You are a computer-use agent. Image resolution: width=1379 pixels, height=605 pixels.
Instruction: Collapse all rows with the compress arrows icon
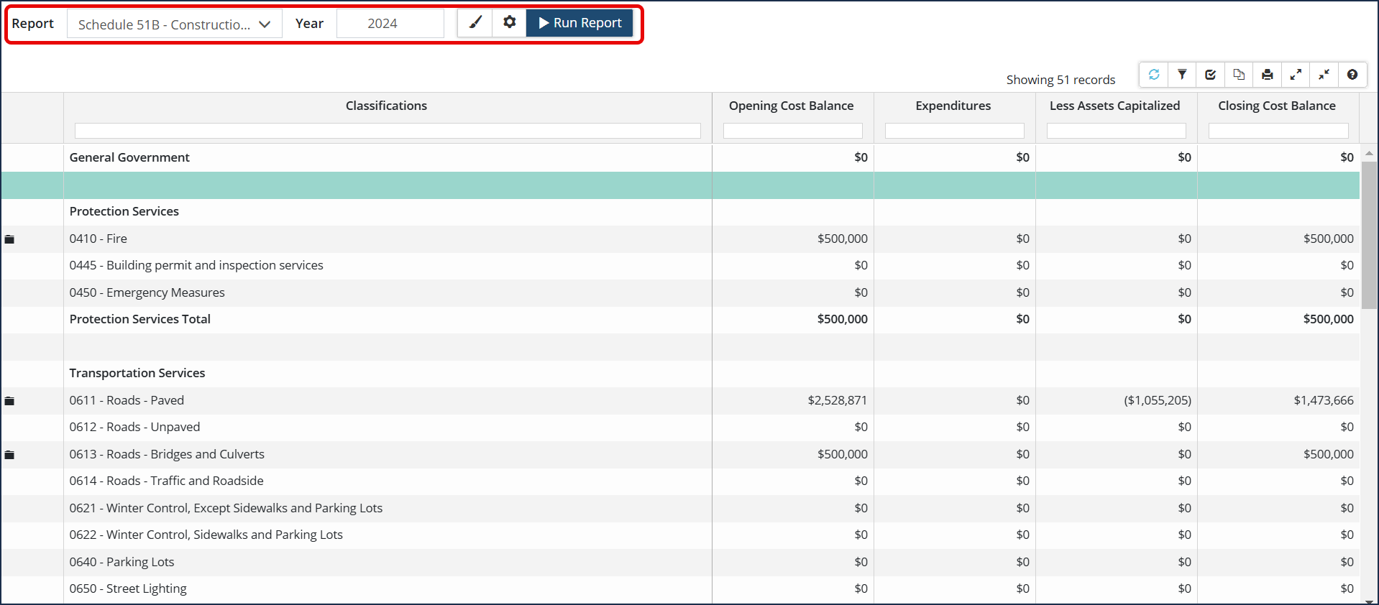click(1324, 75)
